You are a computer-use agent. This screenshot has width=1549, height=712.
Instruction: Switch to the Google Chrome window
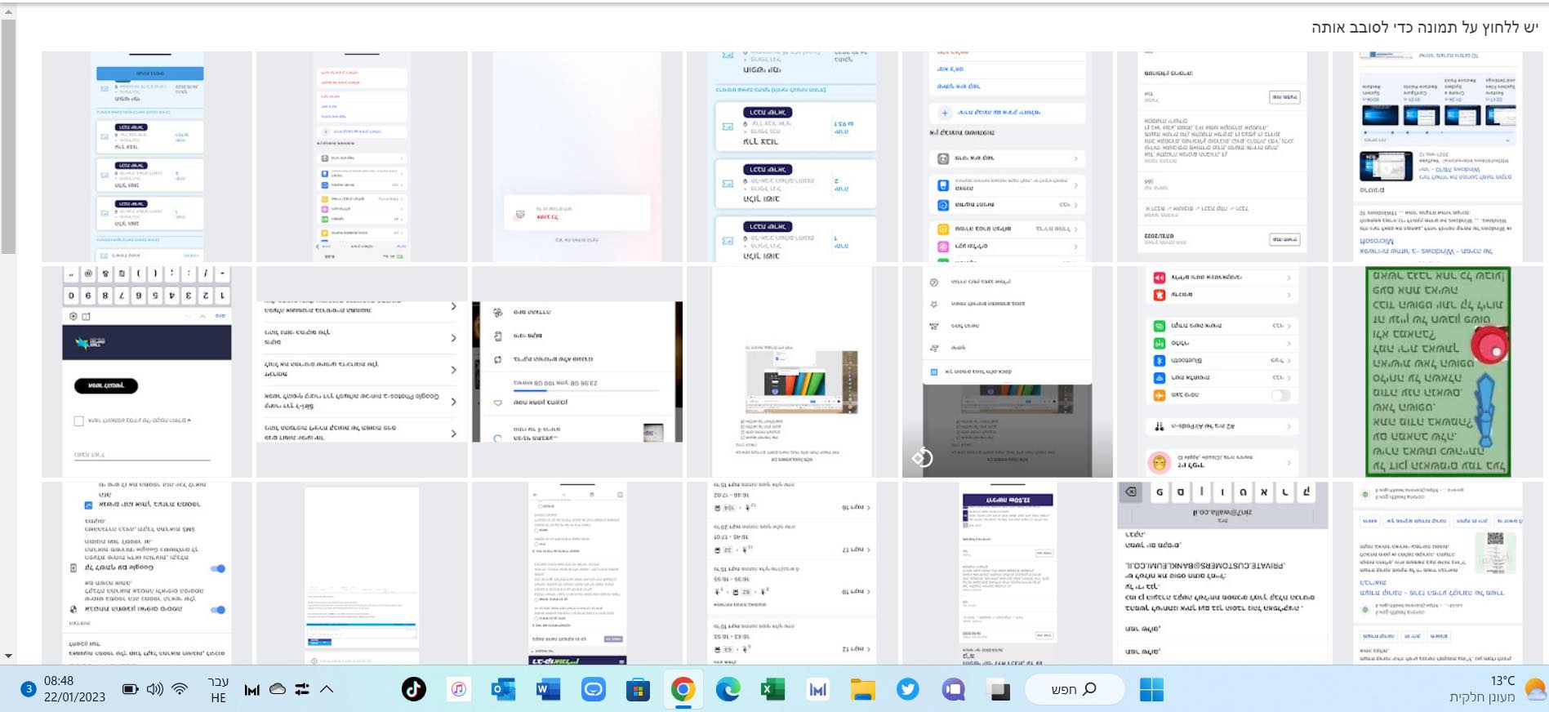click(683, 690)
